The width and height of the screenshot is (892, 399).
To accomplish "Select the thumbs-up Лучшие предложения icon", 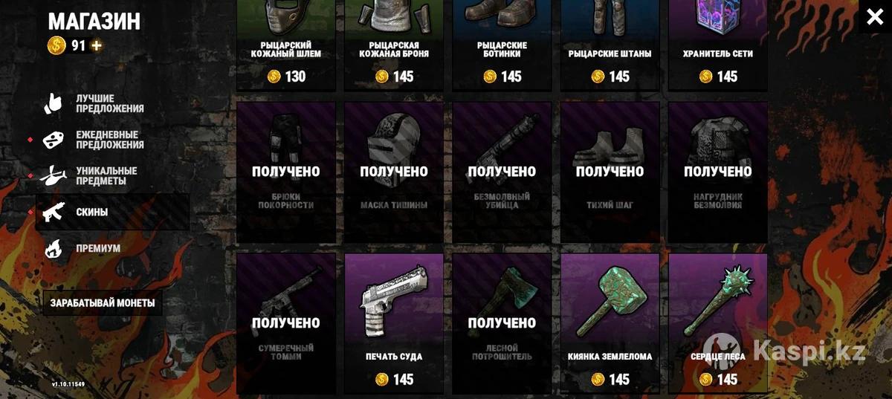I will click(55, 103).
